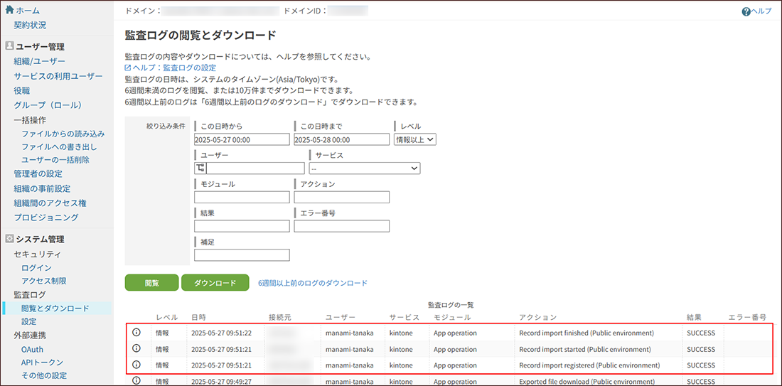The width and height of the screenshot is (782, 386).
Task: Open アクセス制限 under security menu
Action: click(x=44, y=281)
